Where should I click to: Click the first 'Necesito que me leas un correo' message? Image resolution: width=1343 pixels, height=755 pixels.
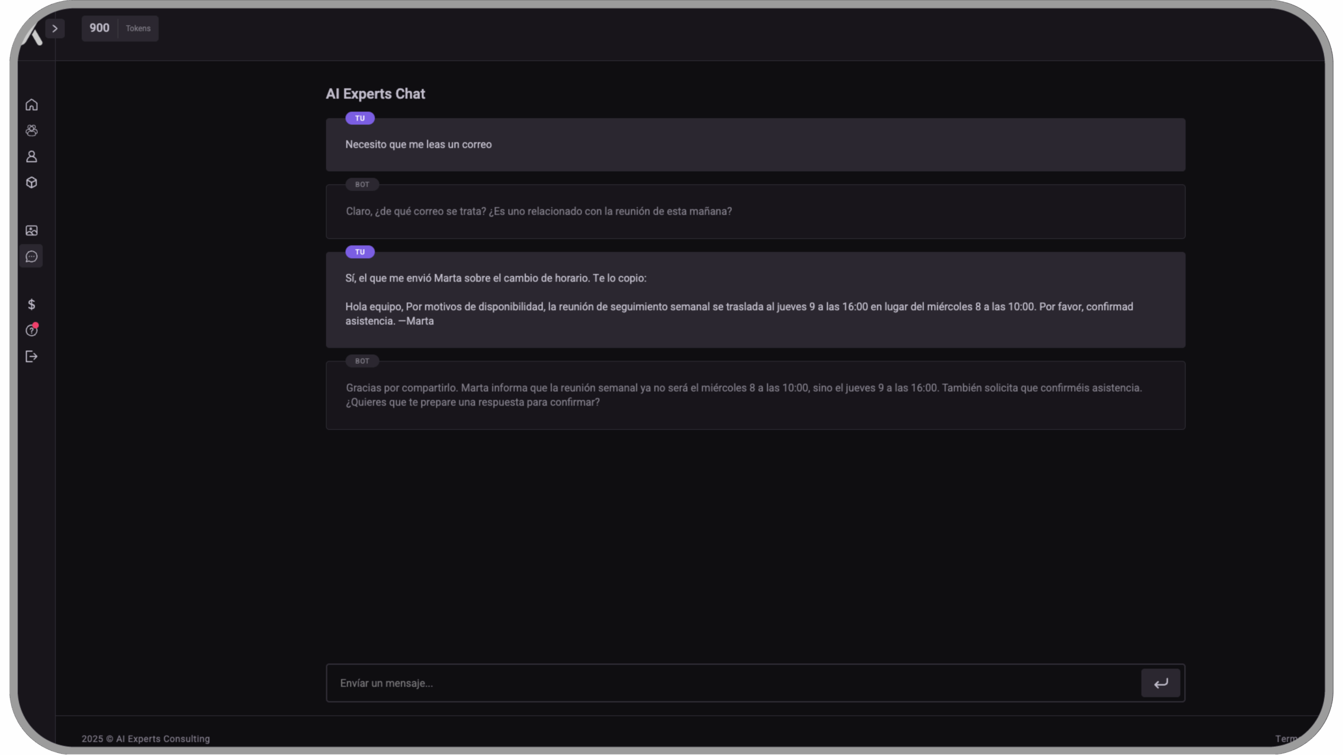[x=419, y=145]
